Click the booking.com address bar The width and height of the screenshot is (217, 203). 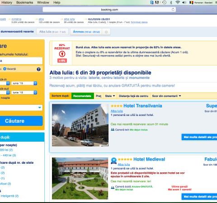[109, 9]
